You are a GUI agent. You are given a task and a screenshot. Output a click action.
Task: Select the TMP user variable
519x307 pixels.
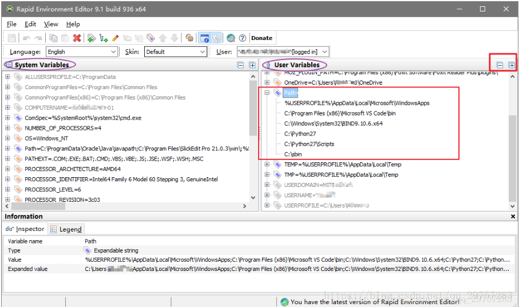341,175
